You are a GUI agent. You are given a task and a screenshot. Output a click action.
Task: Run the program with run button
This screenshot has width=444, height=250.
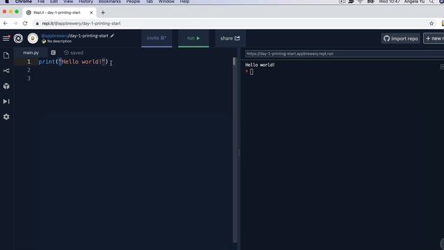pos(194,38)
